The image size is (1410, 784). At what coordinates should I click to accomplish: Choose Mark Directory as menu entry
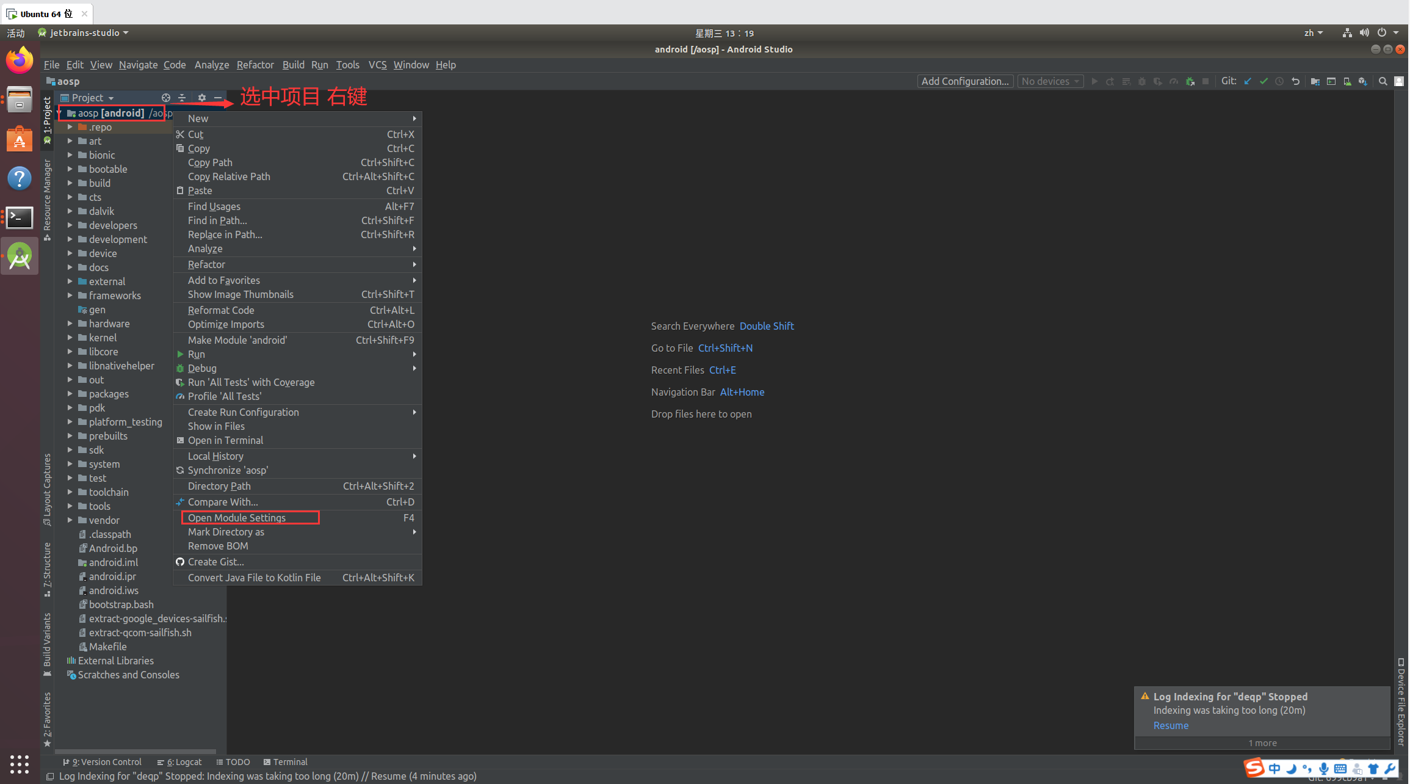click(x=298, y=532)
